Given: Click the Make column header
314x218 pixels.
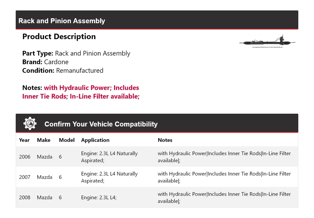Looking at the screenshot, I should pos(44,140).
